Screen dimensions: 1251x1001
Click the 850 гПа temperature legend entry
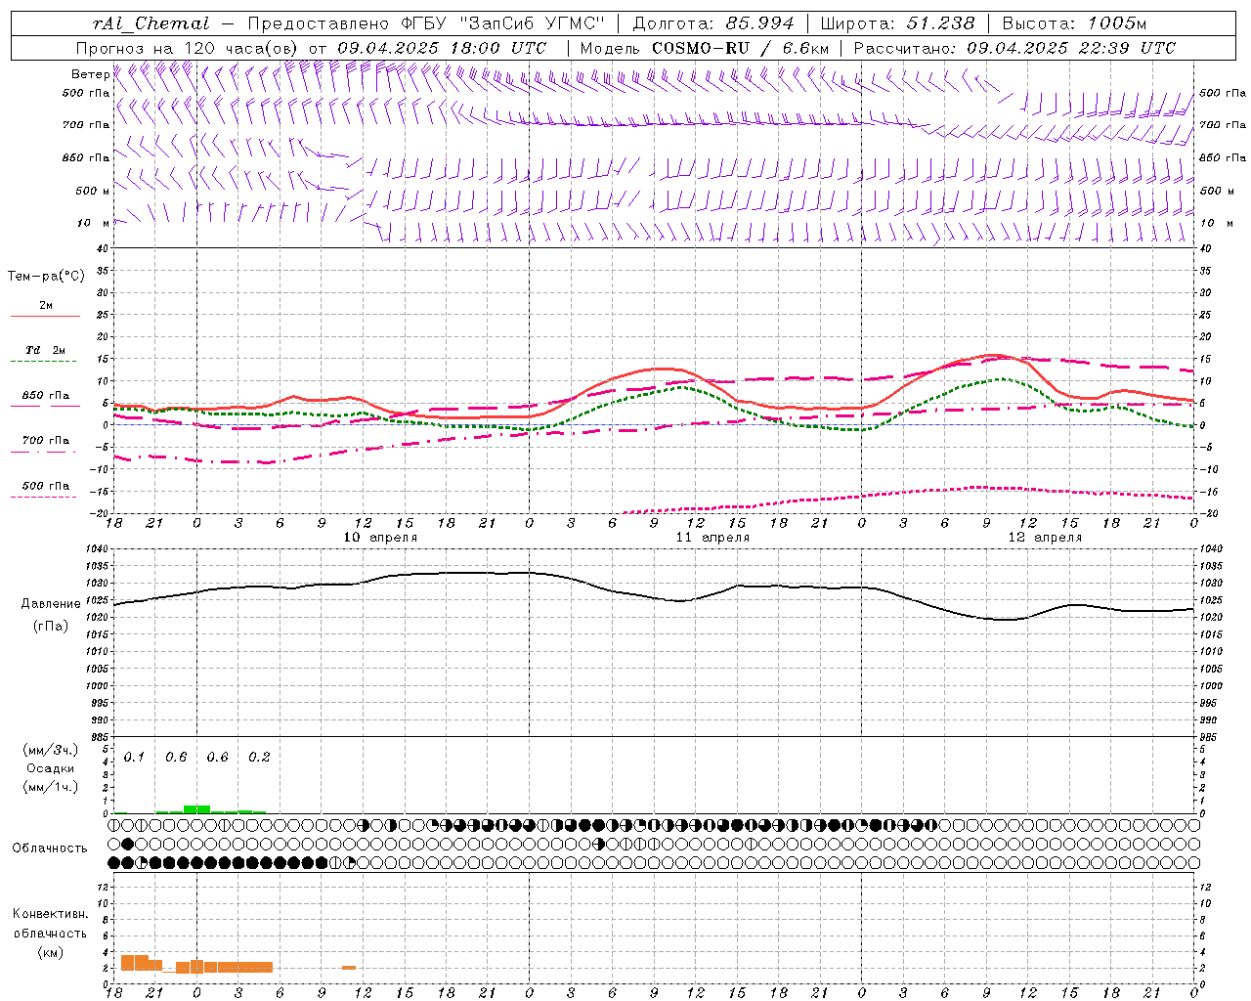[46, 396]
